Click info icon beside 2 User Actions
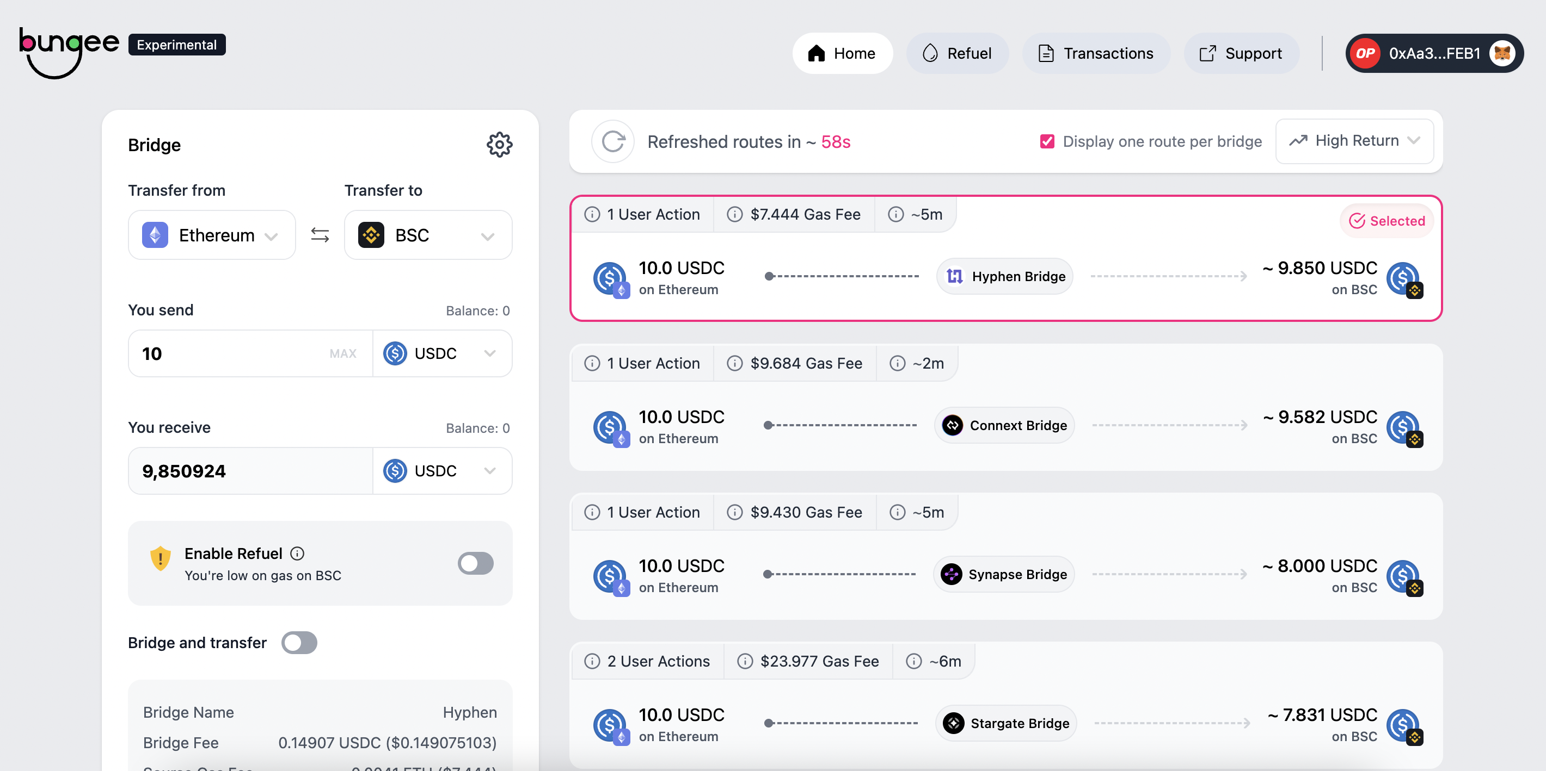 (x=592, y=661)
